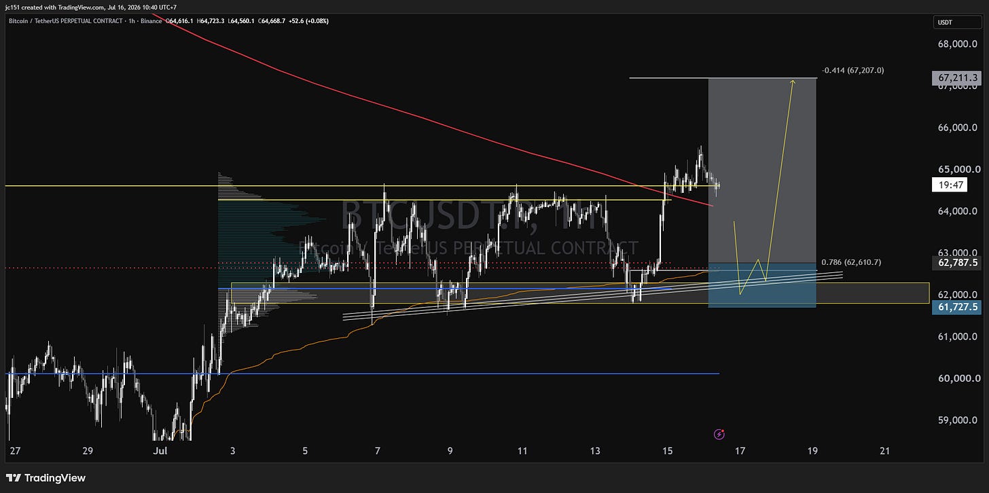Click the 3 date label on time axis
The image size is (989, 493).
(233, 450)
